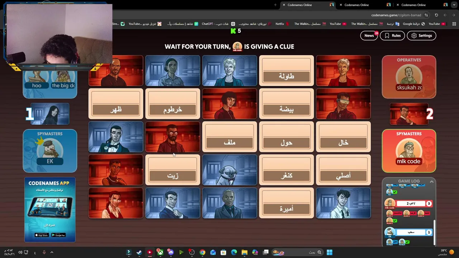
Task: Open File Explorer from the taskbar
Action: tap(245, 252)
